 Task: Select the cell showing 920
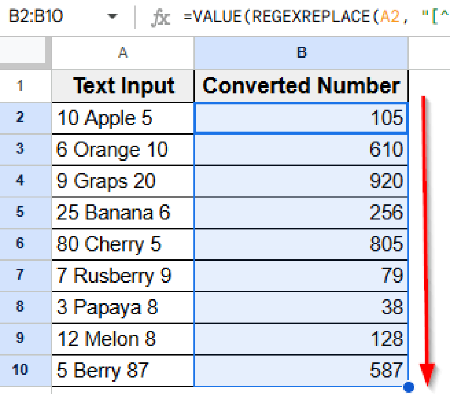(301, 181)
